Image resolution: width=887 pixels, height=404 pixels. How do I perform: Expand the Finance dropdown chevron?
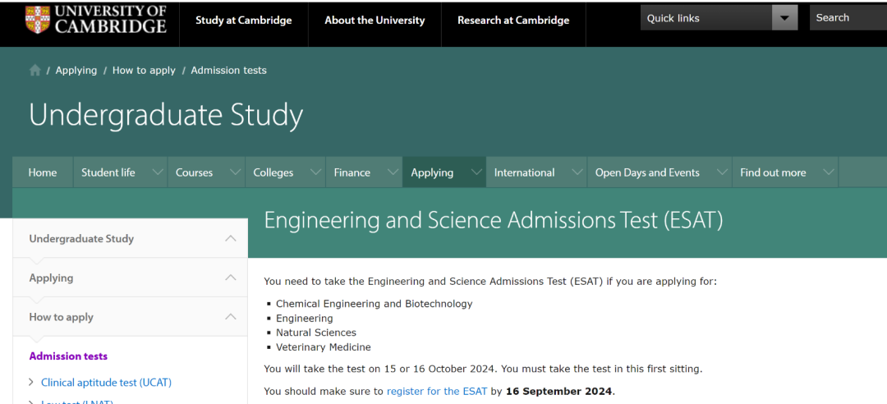tap(393, 172)
